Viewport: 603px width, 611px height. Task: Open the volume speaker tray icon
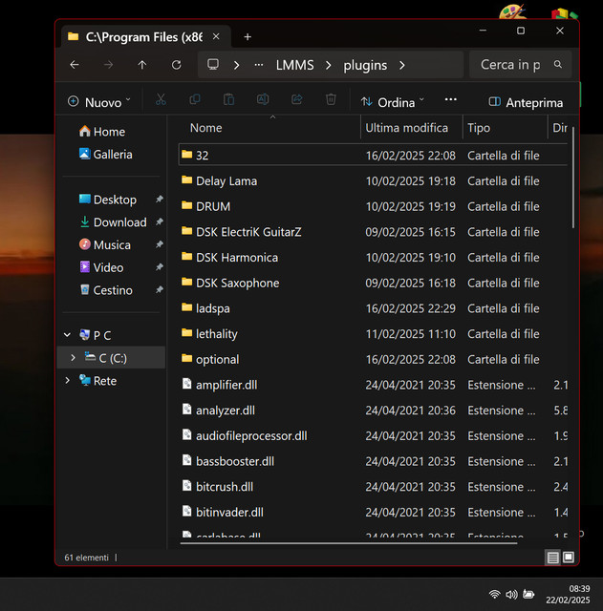(511, 594)
